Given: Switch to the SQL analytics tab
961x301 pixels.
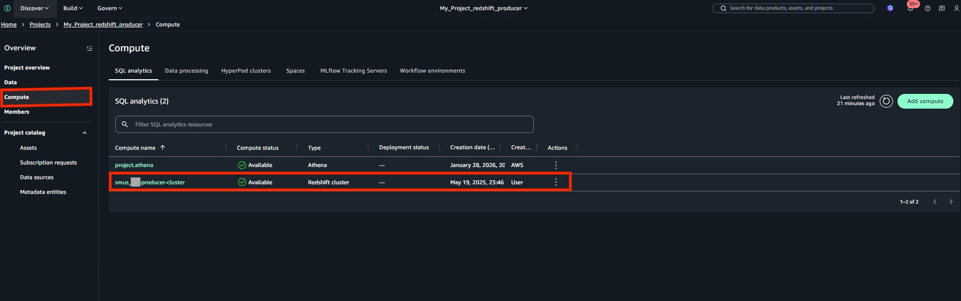Looking at the screenshot, I should pos(133,71).
